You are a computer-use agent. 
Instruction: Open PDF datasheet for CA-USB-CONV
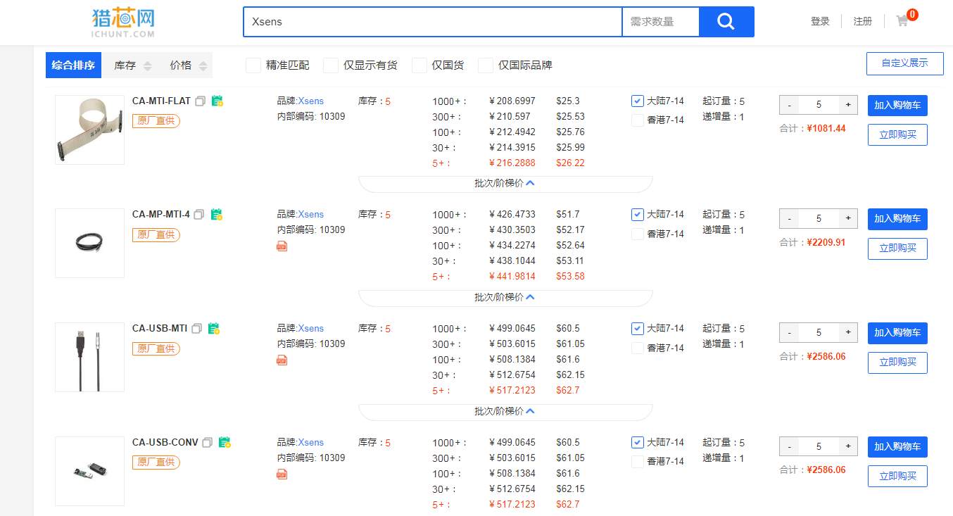pyautogui.click(x=282, y=474)
